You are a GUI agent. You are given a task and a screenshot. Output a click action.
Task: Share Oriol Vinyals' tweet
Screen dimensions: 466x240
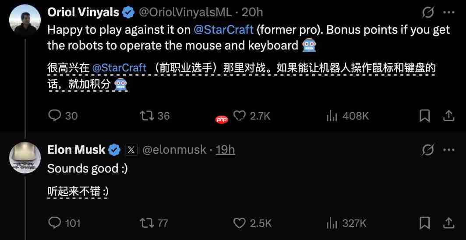coord(449,116)
